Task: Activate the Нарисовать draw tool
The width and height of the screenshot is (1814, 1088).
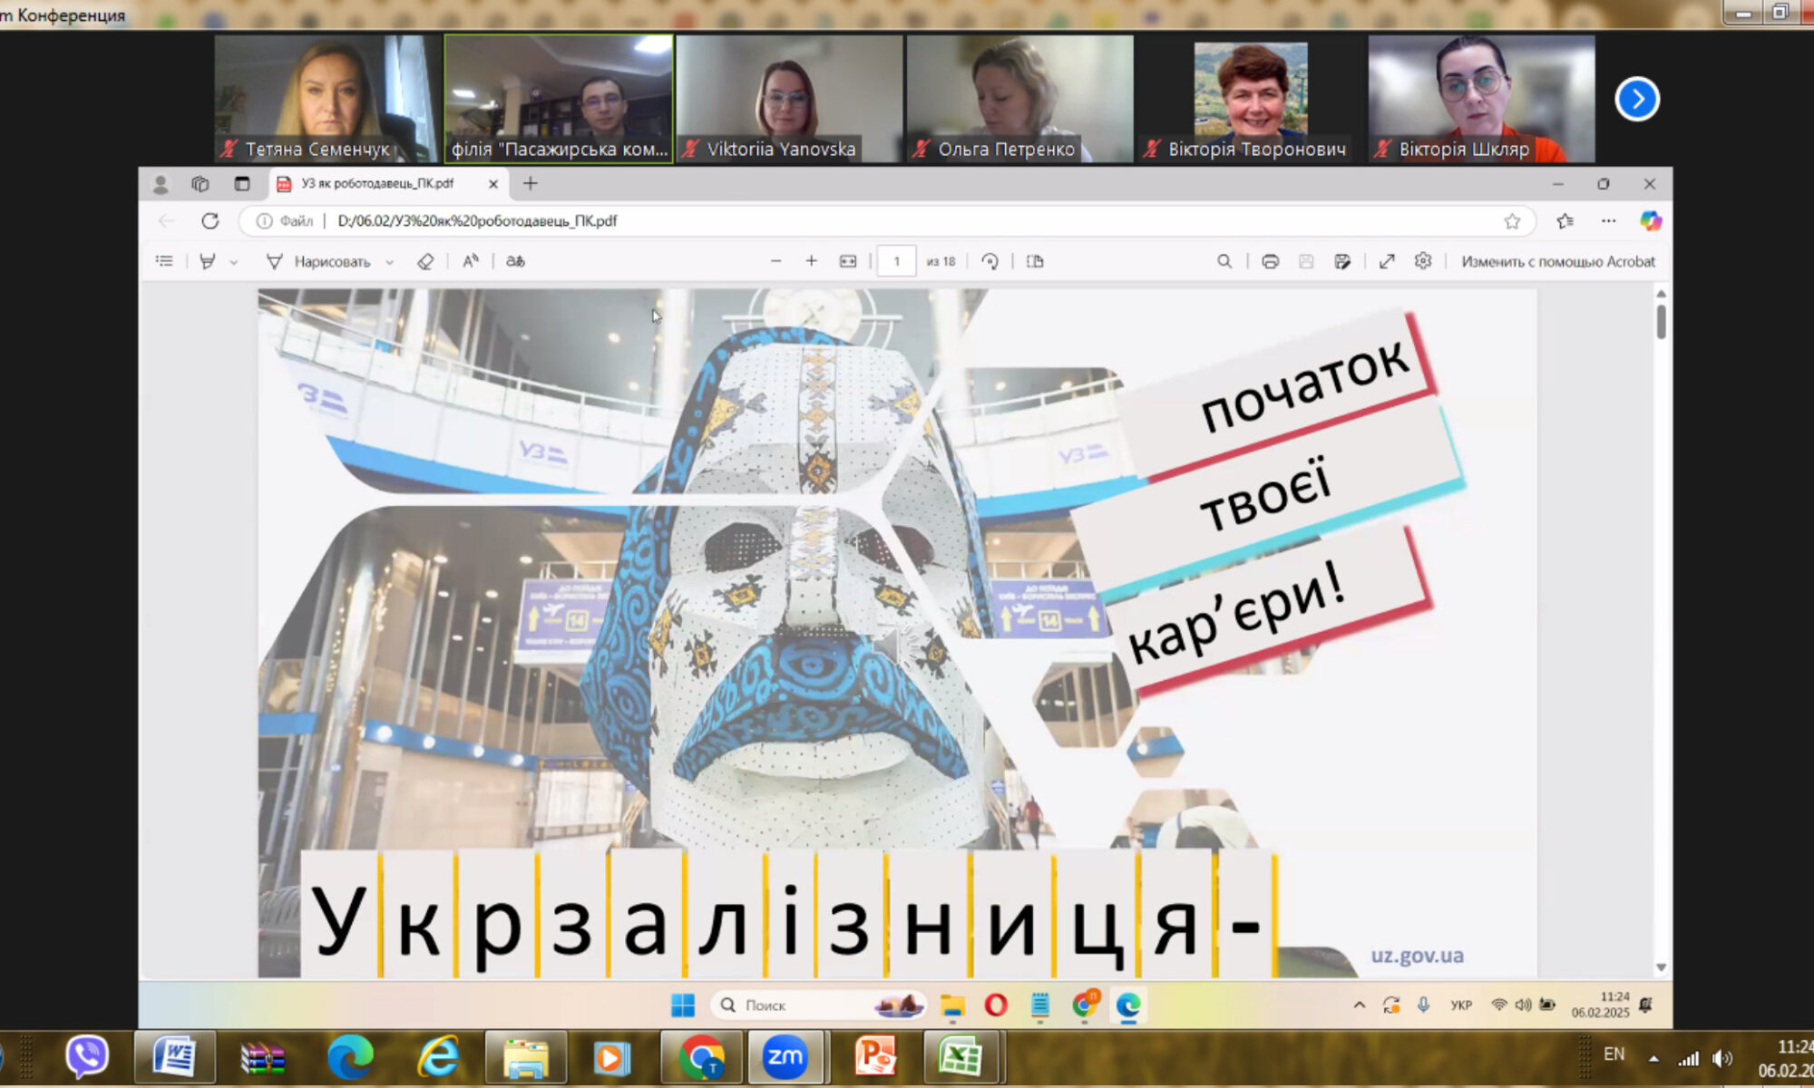Action: point(318,261)
